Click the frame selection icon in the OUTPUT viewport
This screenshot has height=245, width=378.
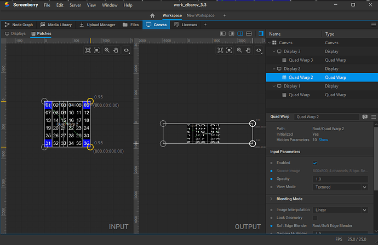pos(230,50)
